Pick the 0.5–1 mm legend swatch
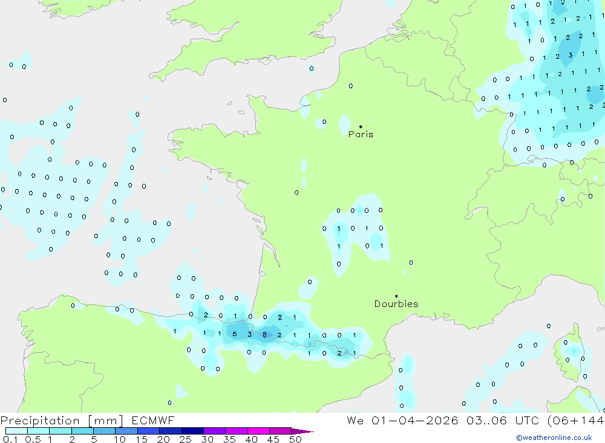605x443 pixels. 39,431
